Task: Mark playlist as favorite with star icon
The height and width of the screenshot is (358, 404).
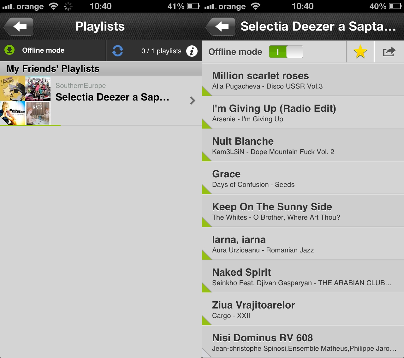Action: (360, 52)
